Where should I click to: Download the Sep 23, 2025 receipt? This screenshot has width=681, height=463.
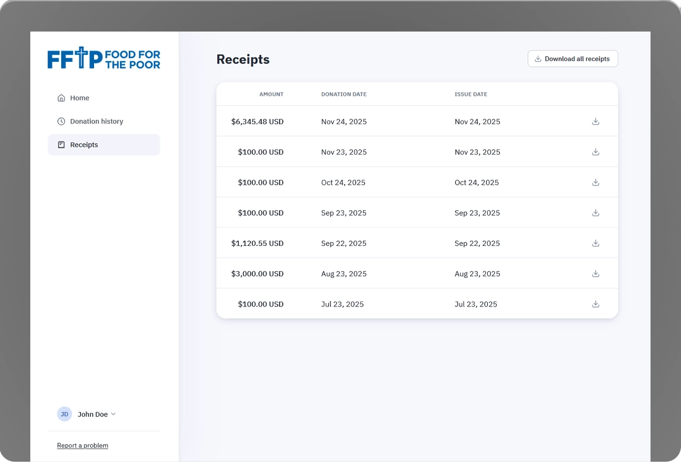point(595,213)
